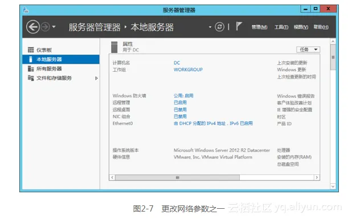Image resolution: width=348 pixels, height=219 pixels.
Task: Click the IE 增强的安全配置 label
Action: tap(294, 110)
